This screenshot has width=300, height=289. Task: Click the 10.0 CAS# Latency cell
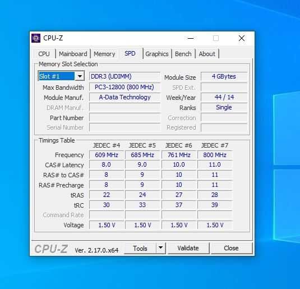coord(179,165)
